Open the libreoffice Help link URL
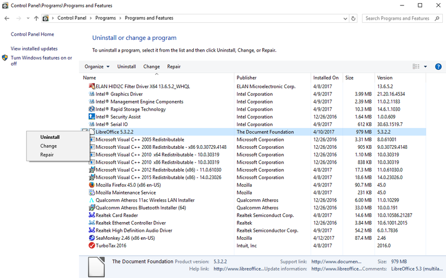The height and width of the screenshot is (278, 446). (x=239, y=269)
